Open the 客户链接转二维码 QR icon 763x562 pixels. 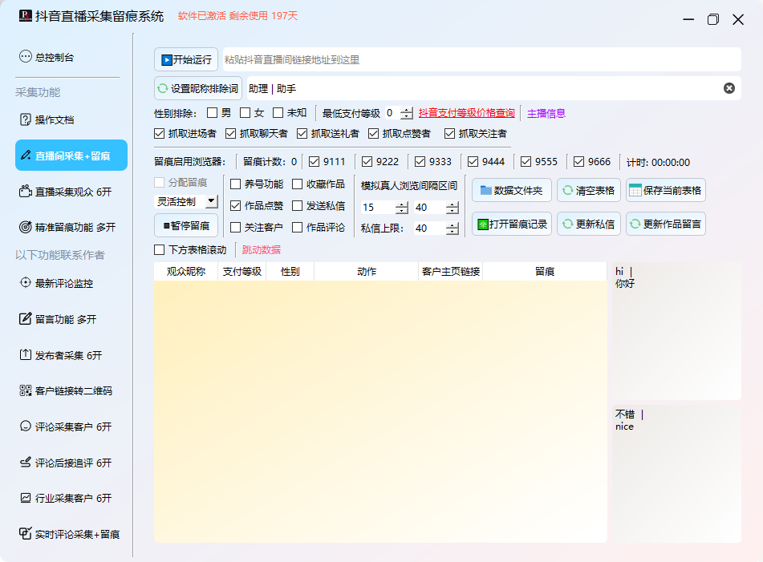click(x=26, y=390)
